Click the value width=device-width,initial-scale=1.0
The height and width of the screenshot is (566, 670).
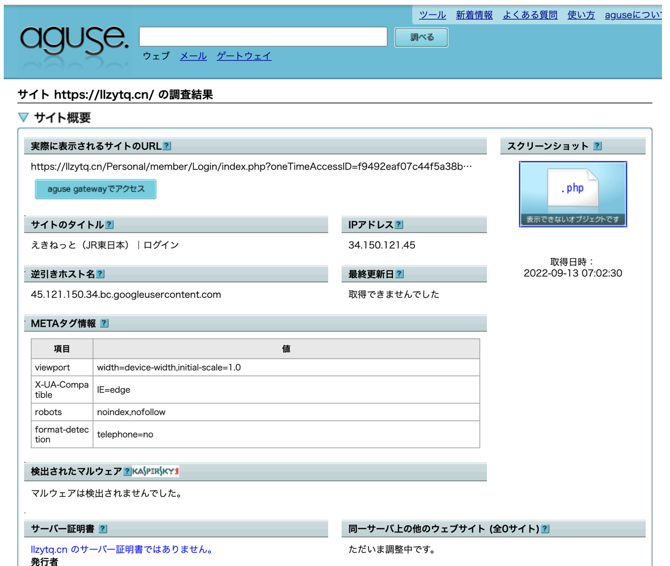[x=169, y=367]
